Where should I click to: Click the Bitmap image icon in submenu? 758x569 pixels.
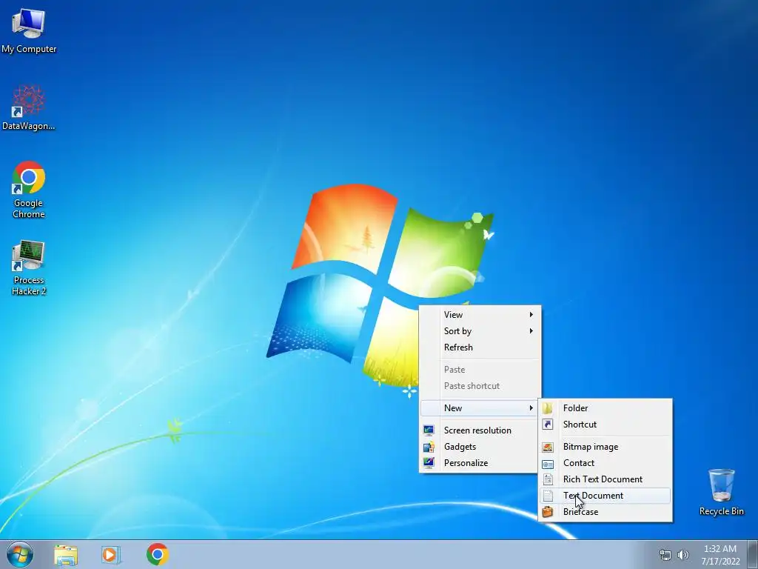(x=548, y=447)
